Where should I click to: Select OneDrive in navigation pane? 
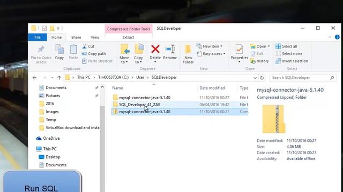click(48, 139)
